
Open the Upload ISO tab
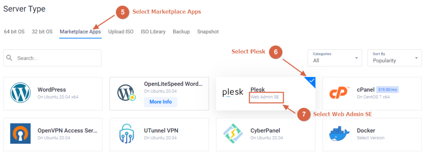[x=121, y=32]
